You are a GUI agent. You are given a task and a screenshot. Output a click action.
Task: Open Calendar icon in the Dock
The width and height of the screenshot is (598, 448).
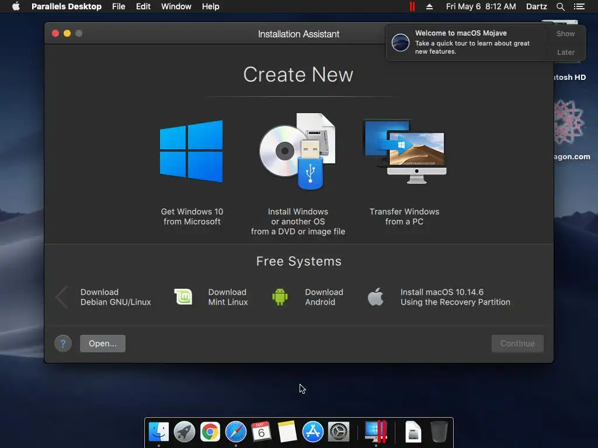[261, 432]
